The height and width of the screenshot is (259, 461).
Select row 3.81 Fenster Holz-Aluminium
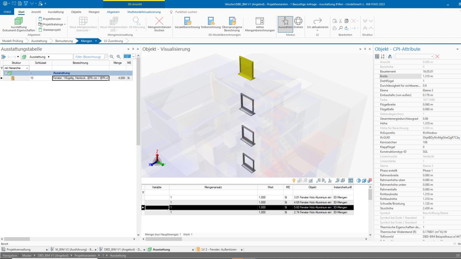(x=247, y=198)
